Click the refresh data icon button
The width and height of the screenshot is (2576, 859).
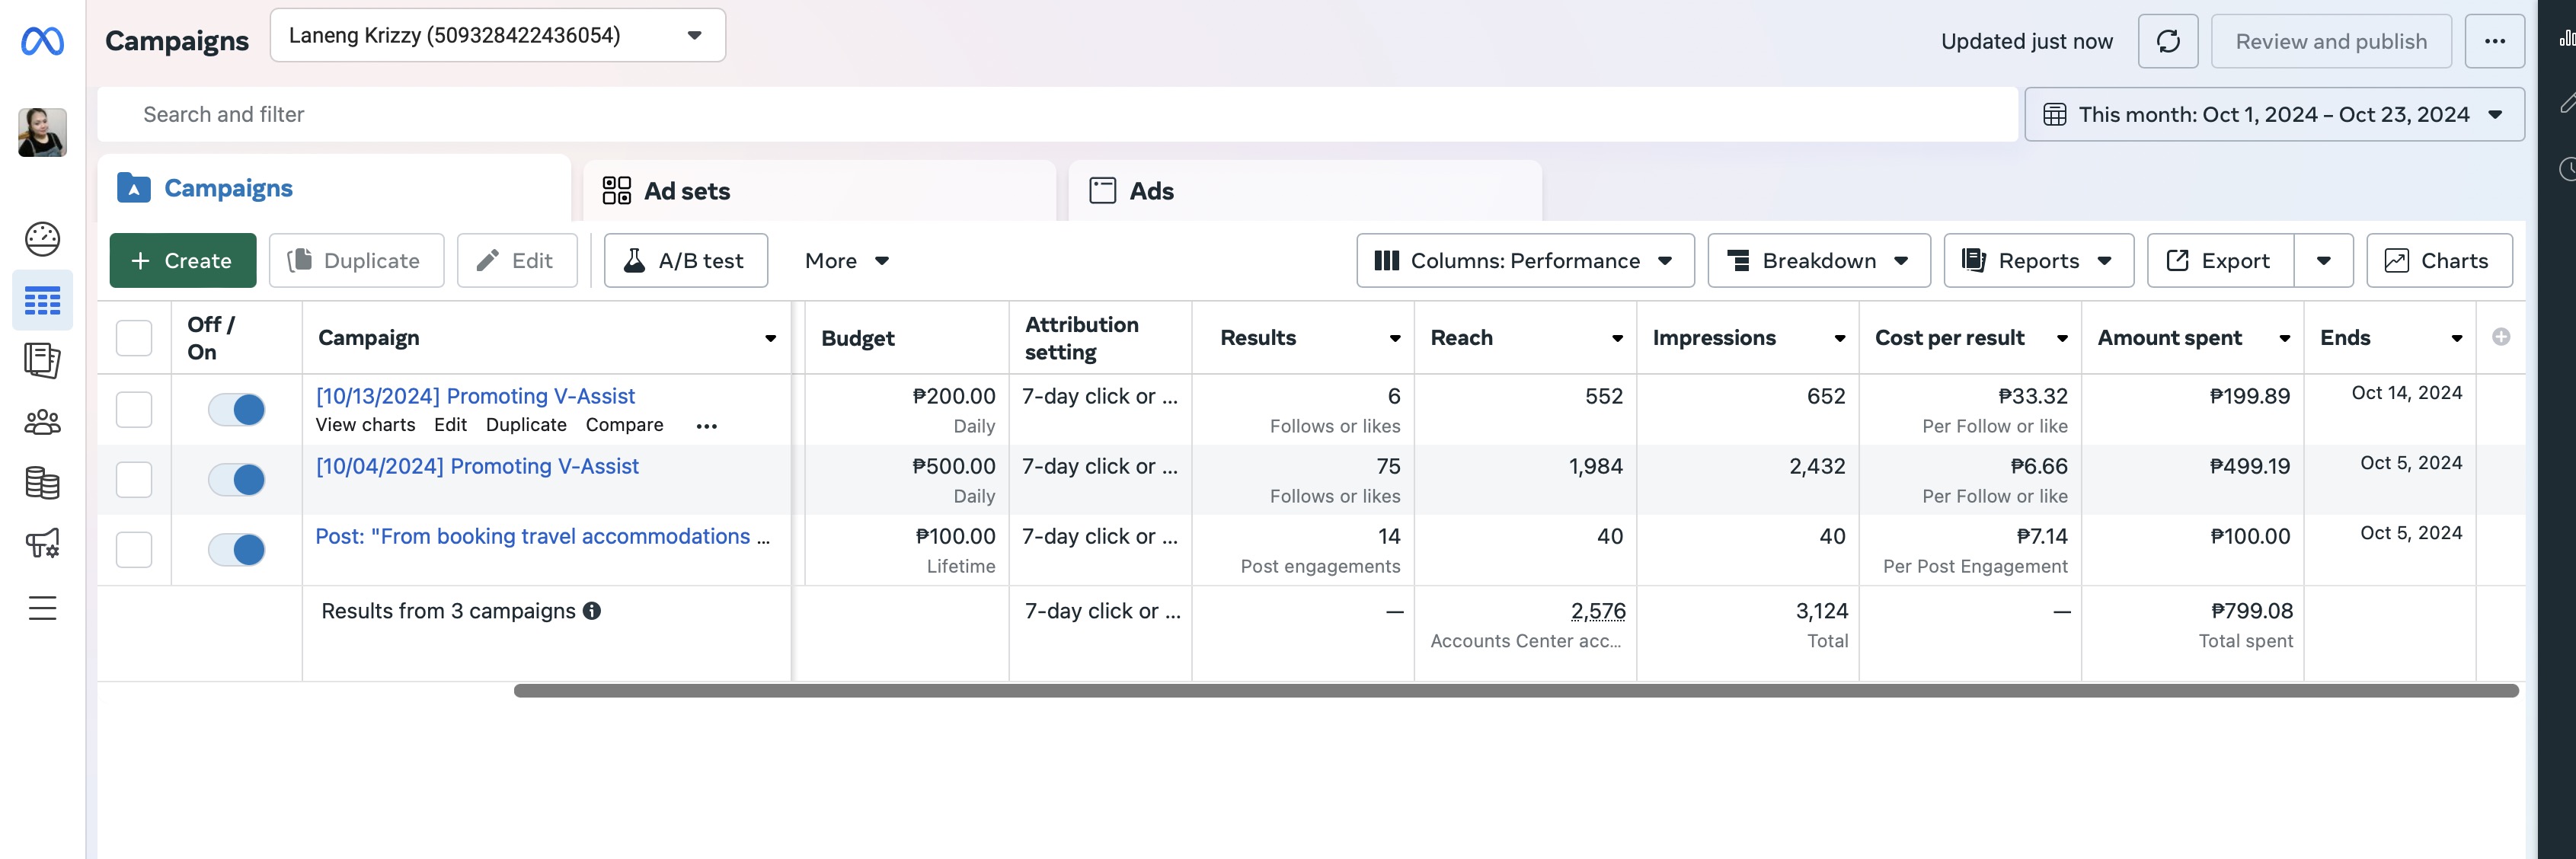pos(2167,41)
